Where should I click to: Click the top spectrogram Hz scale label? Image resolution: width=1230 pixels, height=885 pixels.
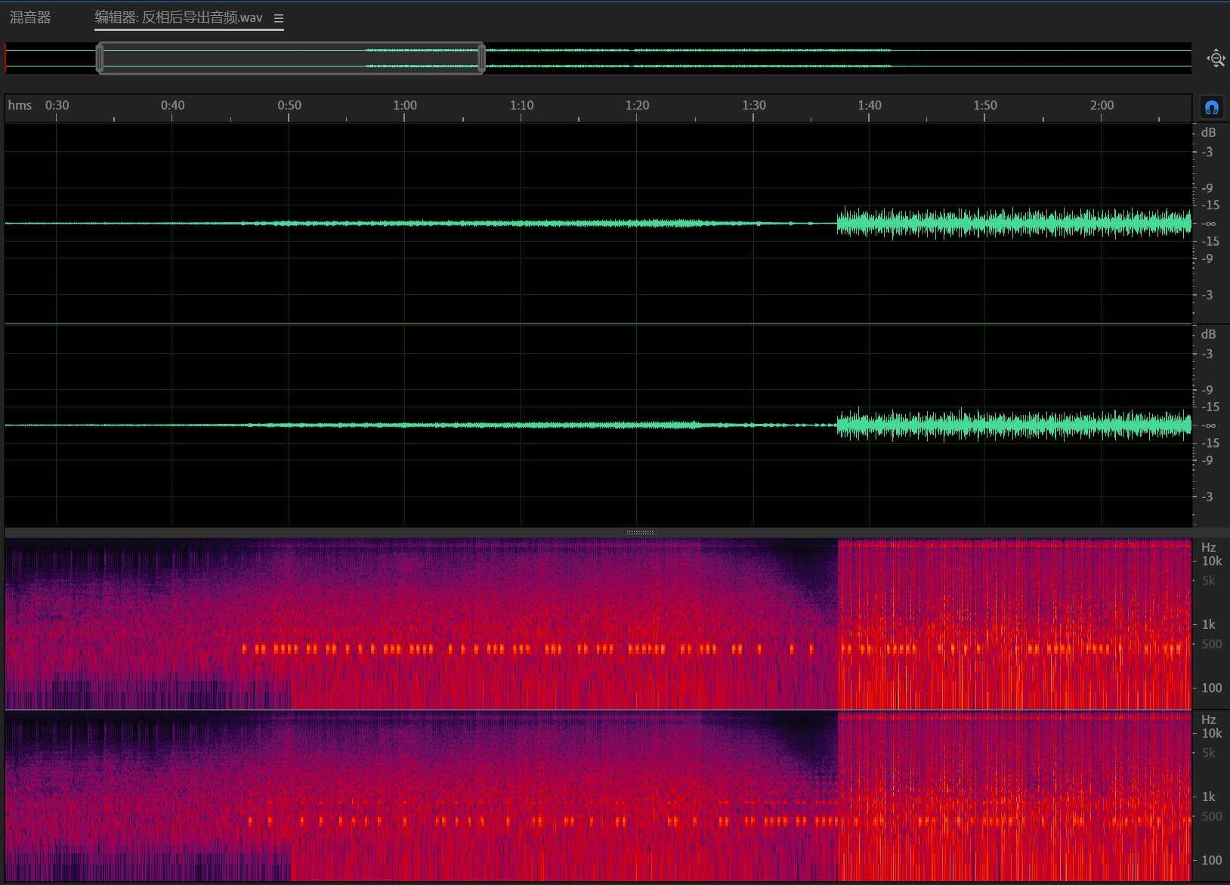(1208, 547)
